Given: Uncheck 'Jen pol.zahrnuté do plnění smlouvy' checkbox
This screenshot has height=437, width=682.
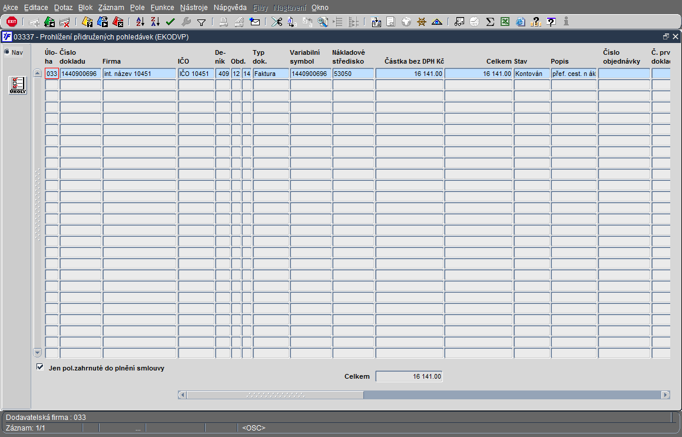Looking at the screenshot, I should (40, 367).
